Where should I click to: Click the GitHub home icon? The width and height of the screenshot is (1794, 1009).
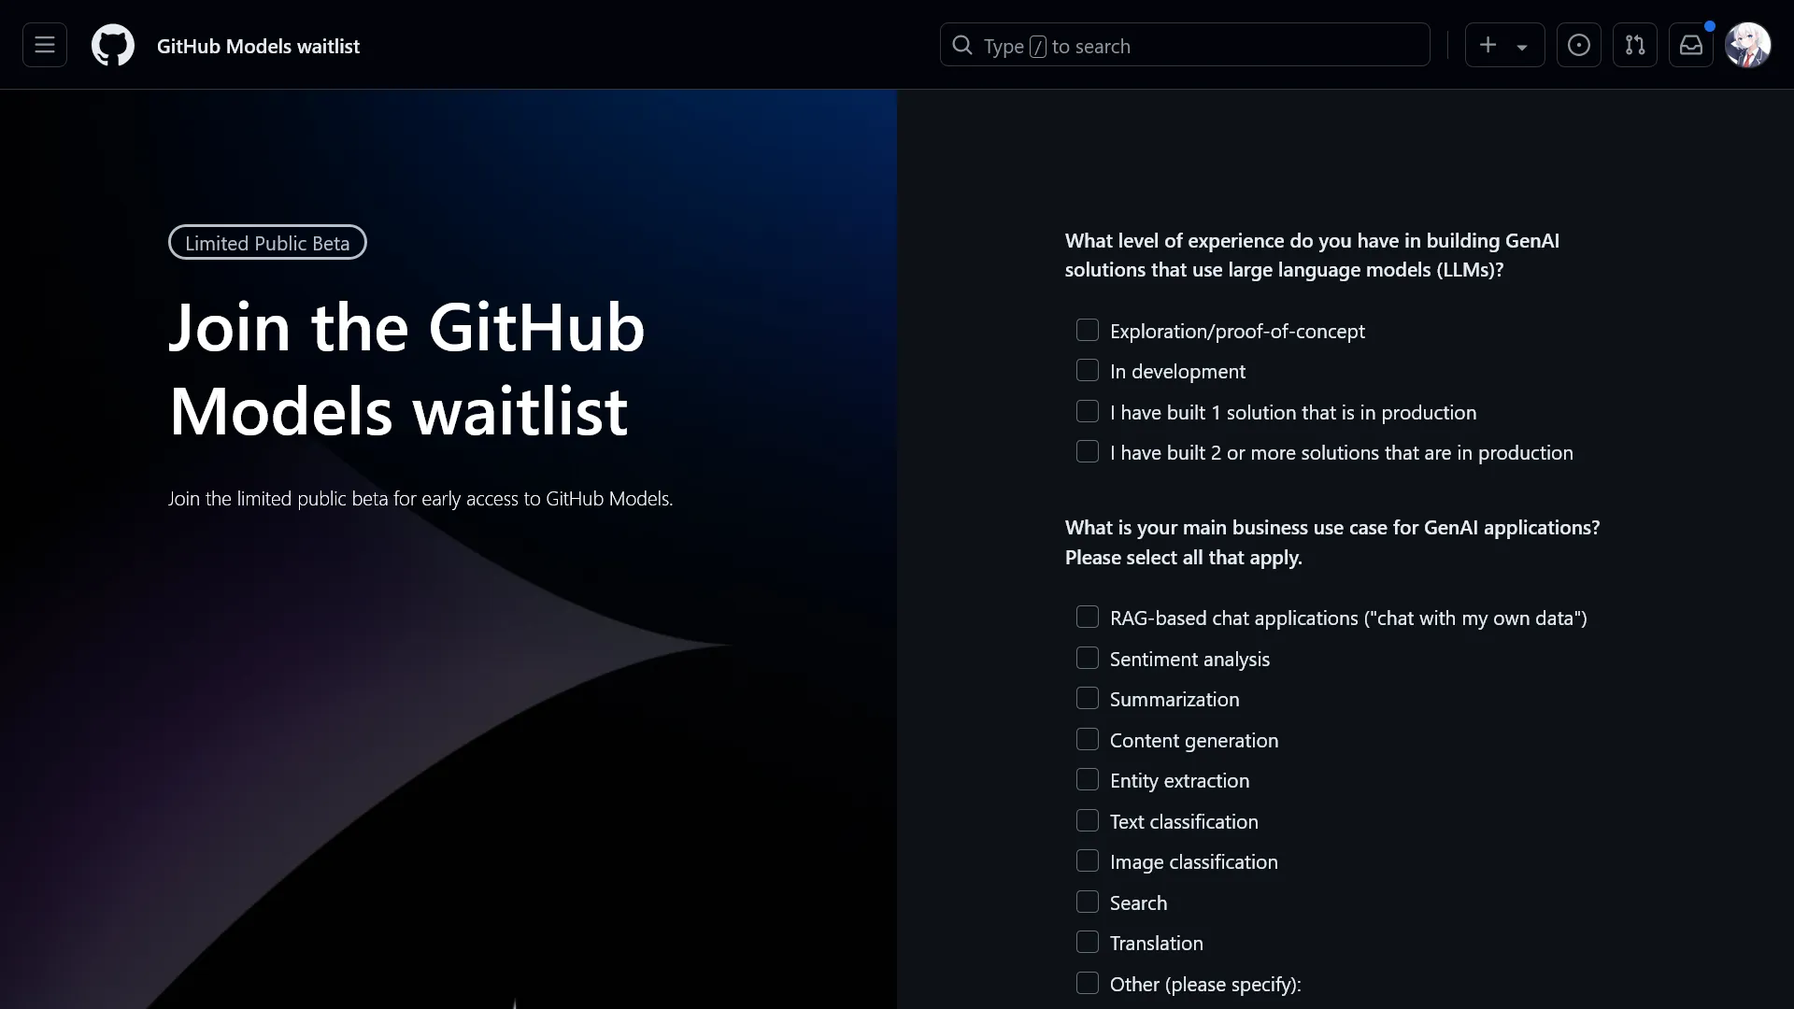coord(113,46)
